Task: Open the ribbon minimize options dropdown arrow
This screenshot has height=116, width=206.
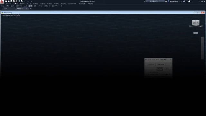Action: tap(63, 6)
